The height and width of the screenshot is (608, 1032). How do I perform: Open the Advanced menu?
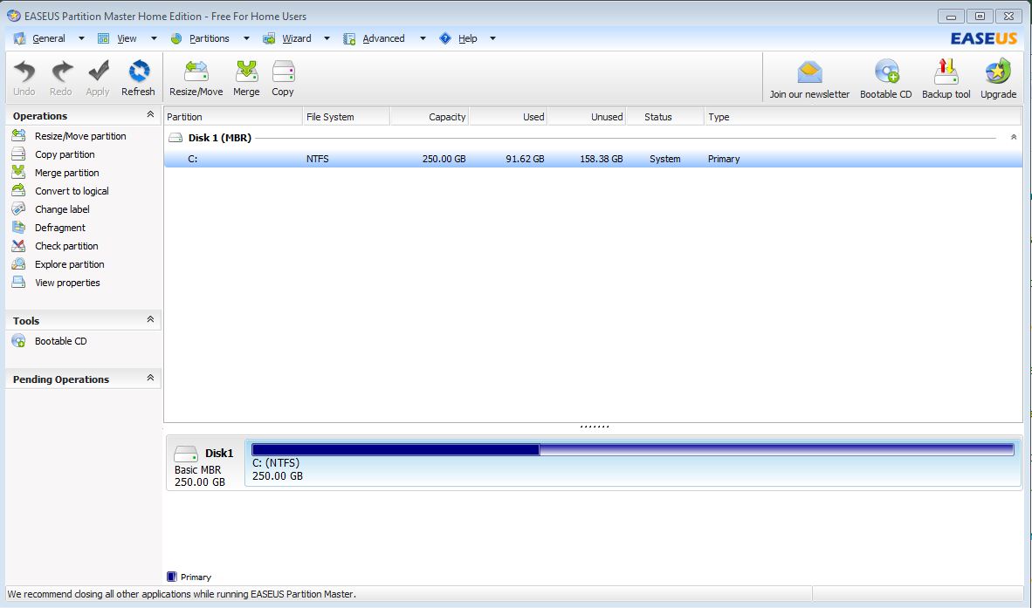383,38
